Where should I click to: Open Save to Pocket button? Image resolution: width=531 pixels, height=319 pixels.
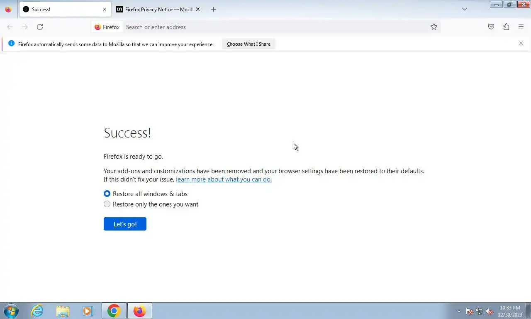491,27
